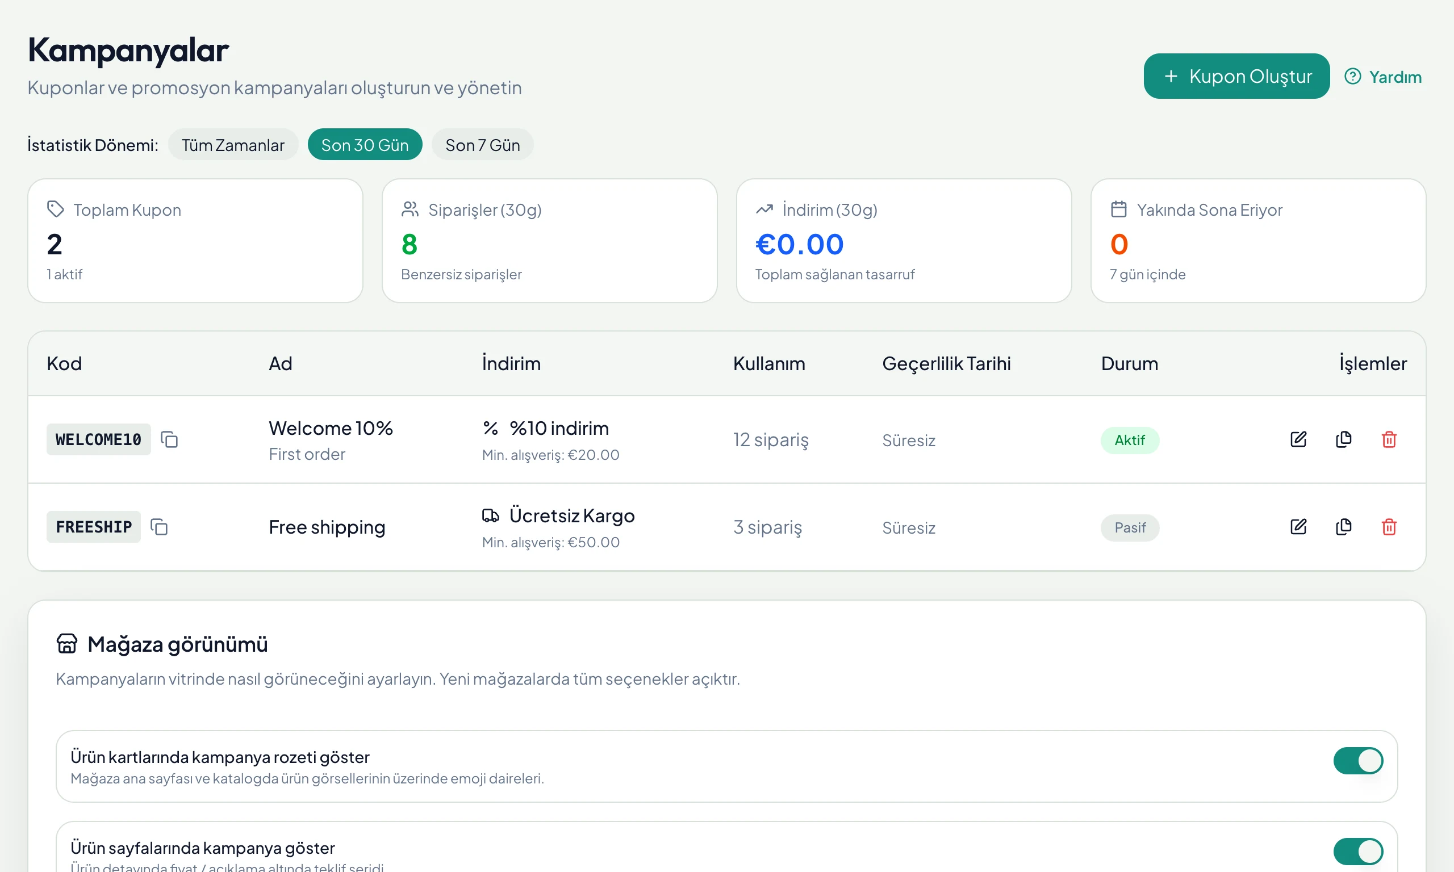Image resolution: width=1454 pixels, height=872 pixels.
Task: Click the Siparişler (30g) value 8
Action: (409, 245)
